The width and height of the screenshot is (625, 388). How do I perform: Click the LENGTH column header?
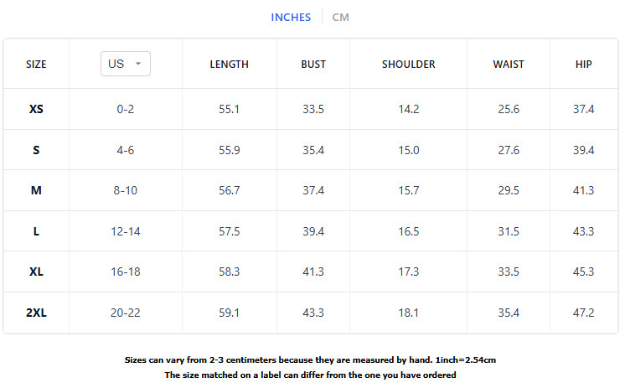229,65
